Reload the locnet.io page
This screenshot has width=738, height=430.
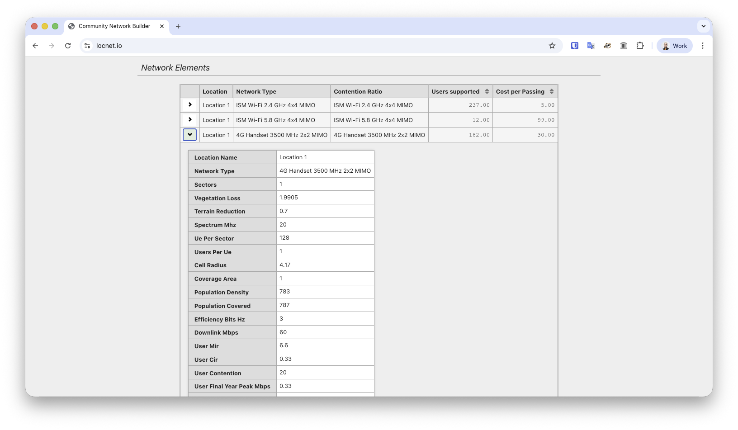tap(68, 46)
